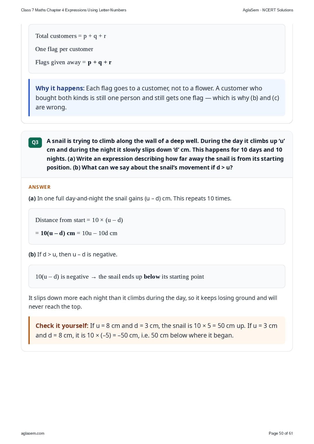The image size is (314, 444).
Task: Click the One flag per customer line
Action: point(64,49)
